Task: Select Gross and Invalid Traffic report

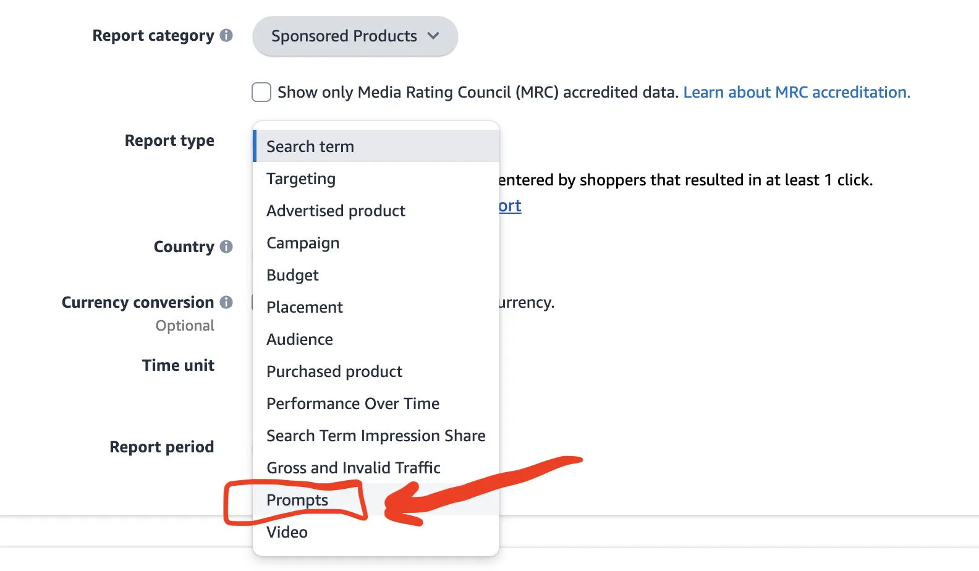Action: point(353,468)
